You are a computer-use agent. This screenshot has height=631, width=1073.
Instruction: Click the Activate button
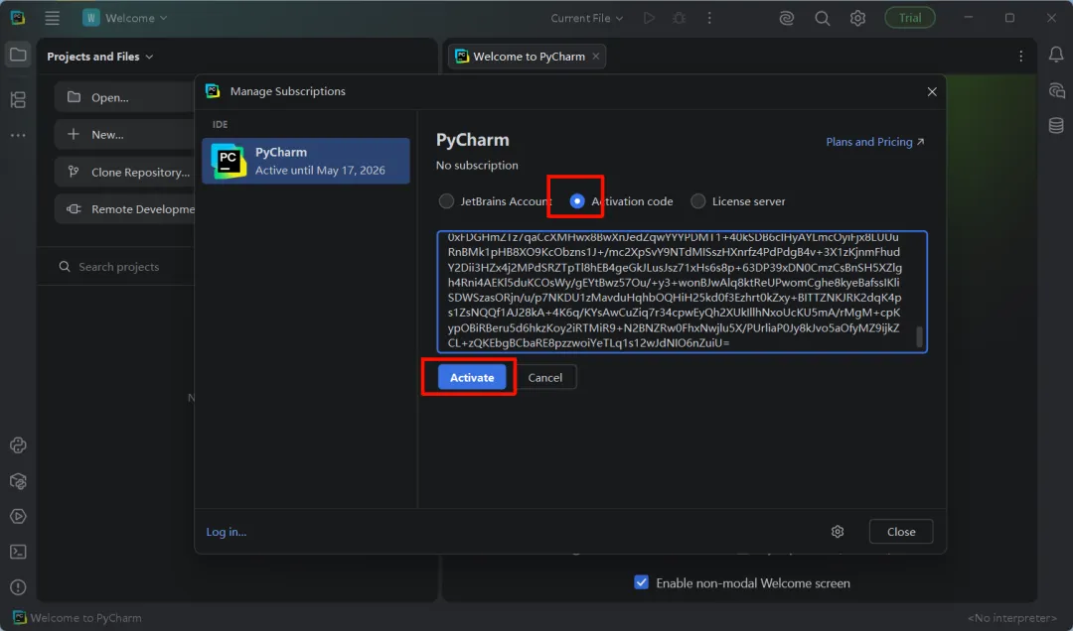pyautogui.click(x=472, y=377)
